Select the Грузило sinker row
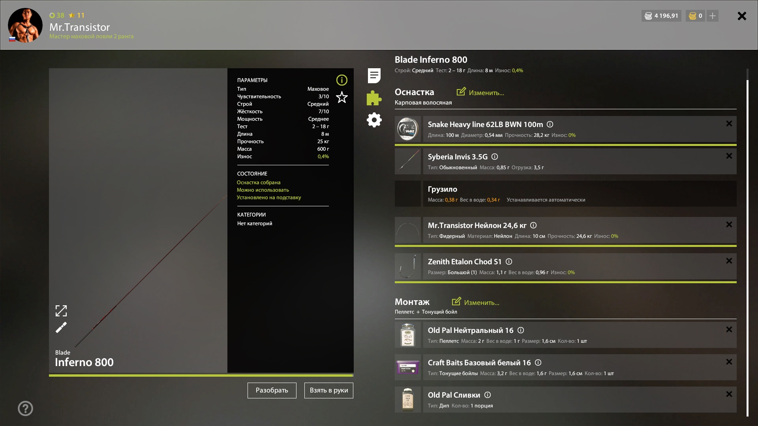758x426 pixels. pos(566,194)
